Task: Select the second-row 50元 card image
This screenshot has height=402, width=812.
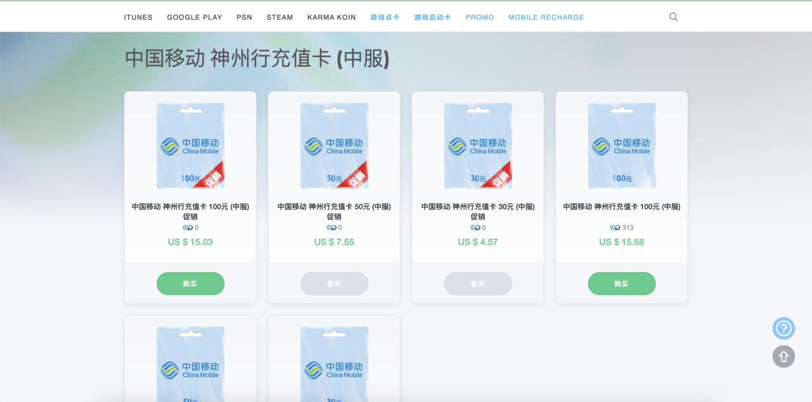Action: tap(190, 364)
